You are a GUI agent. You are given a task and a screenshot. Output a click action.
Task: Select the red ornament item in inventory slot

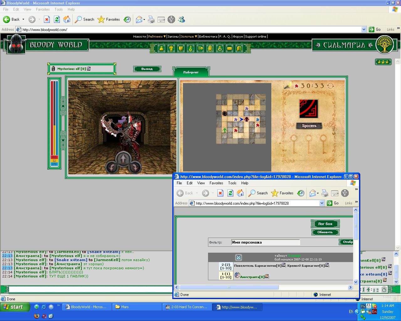pyautogui.click(x=308, y=109)
